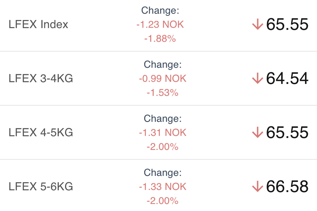
Task: Click the Change: label in the LFEX Index row
Action: click(x=160, y=11)
